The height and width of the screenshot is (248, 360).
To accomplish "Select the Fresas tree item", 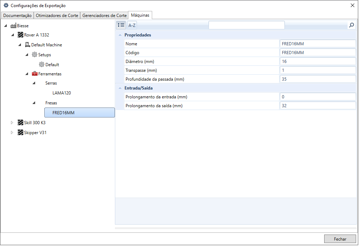I will 51,103.
